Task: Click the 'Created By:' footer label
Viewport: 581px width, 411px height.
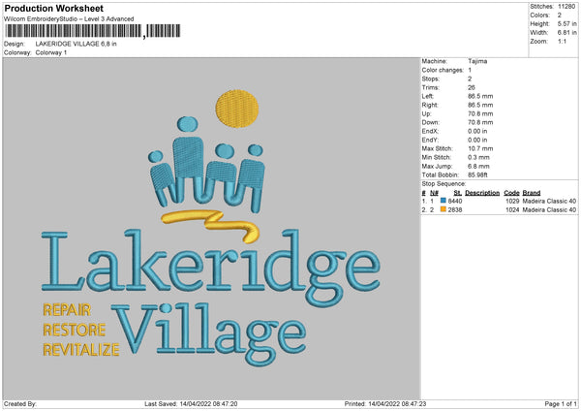Action: (x=20, y=404)
